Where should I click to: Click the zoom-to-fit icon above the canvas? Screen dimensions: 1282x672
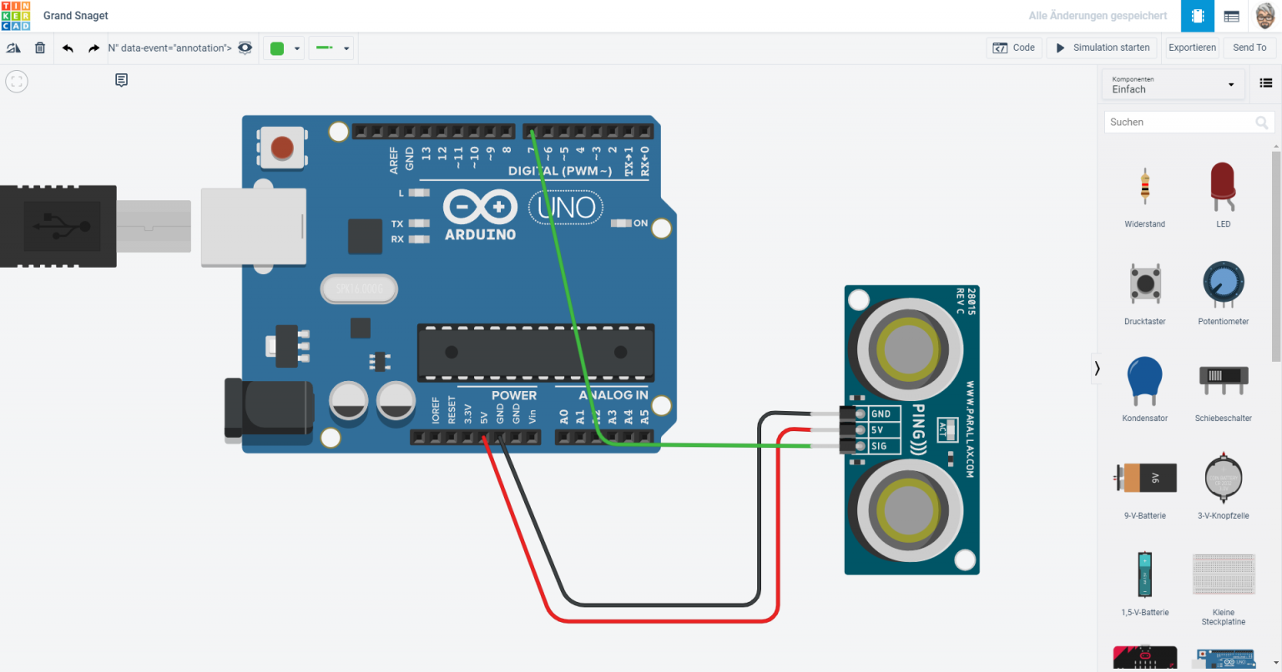(x=16, y=81)
